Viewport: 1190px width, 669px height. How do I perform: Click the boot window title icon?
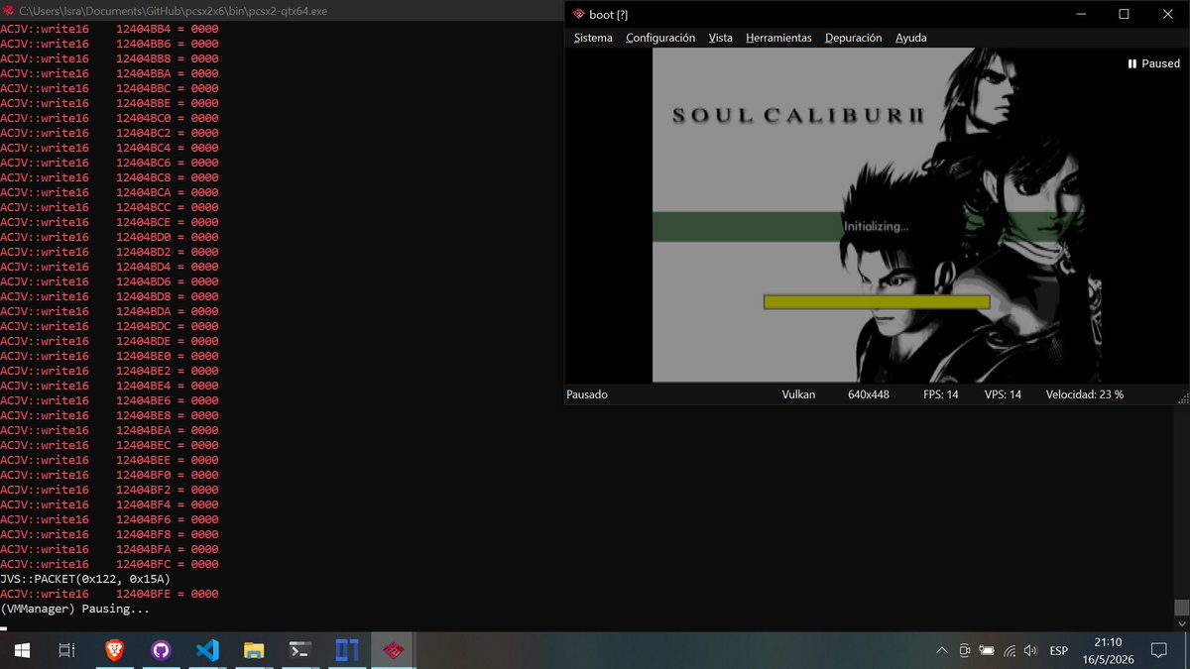[578, 14]
